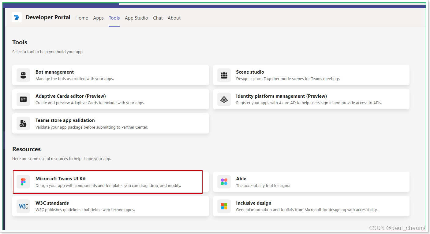Viewport: 430px width, 234px height.
Task: Click the Resources section heading
Action: (x=27, y=149)
